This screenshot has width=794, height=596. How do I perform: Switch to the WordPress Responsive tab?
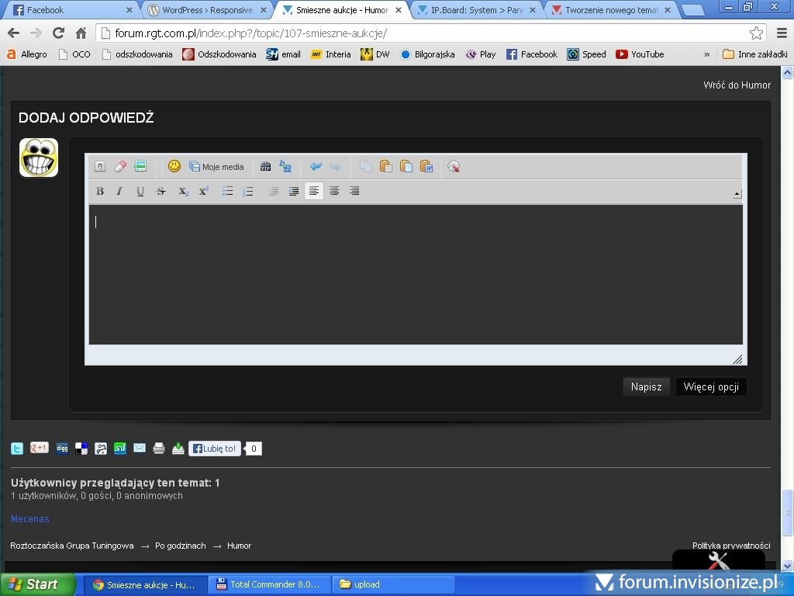(207, 10)
